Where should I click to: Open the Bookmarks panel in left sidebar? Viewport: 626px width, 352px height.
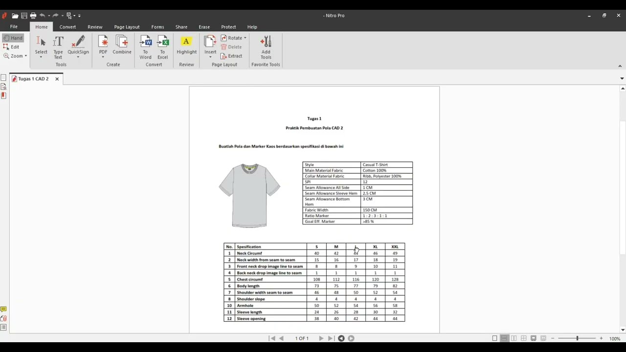pyautogui.click(x=3, y=95)
